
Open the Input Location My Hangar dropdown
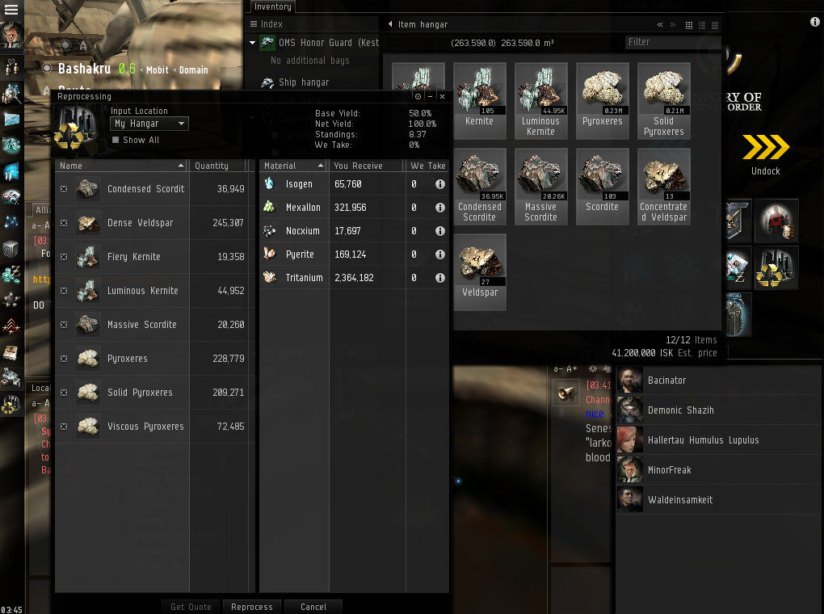[149, 124]
